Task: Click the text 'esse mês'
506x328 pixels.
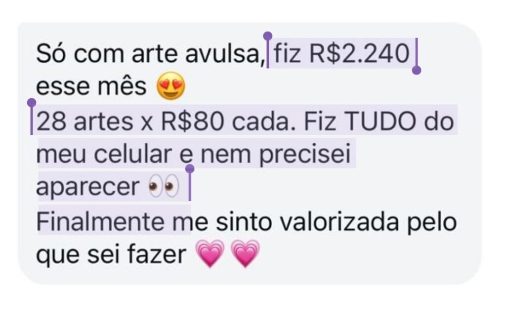Action: [91, 86]
